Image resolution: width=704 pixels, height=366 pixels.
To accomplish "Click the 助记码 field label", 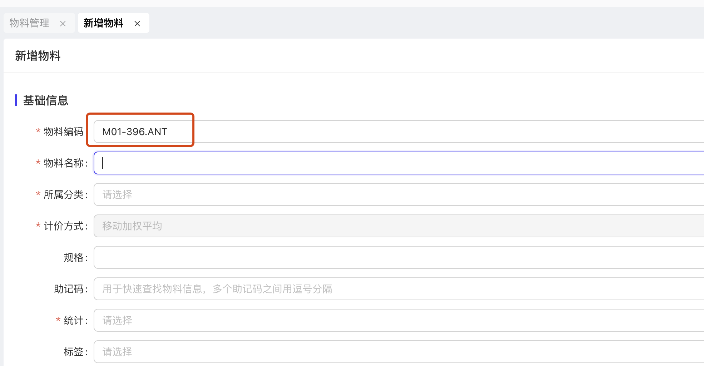I will click(69, 289).
